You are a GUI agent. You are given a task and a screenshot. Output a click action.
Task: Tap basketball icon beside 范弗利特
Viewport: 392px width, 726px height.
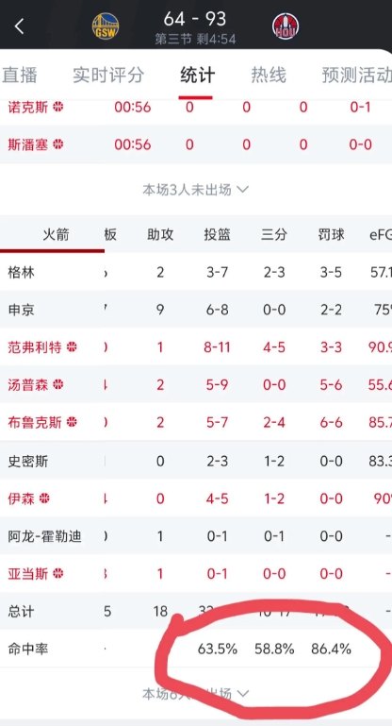click(72, 346)
